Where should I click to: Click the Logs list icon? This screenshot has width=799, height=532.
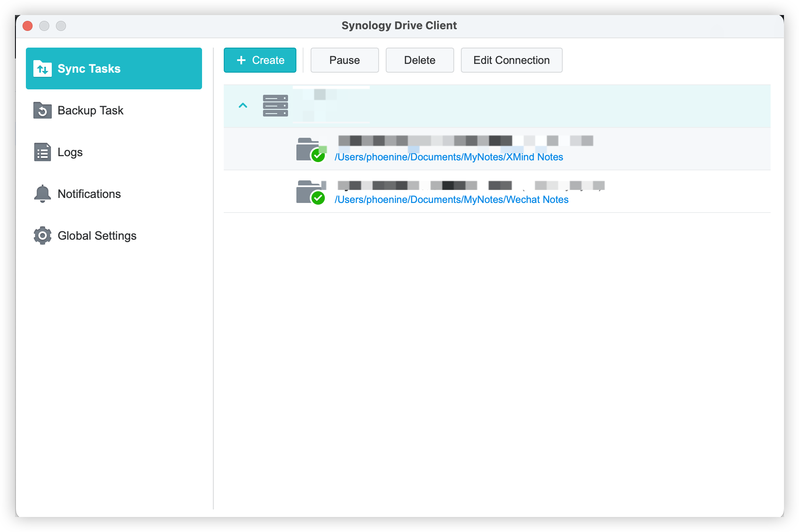[43, 152]
